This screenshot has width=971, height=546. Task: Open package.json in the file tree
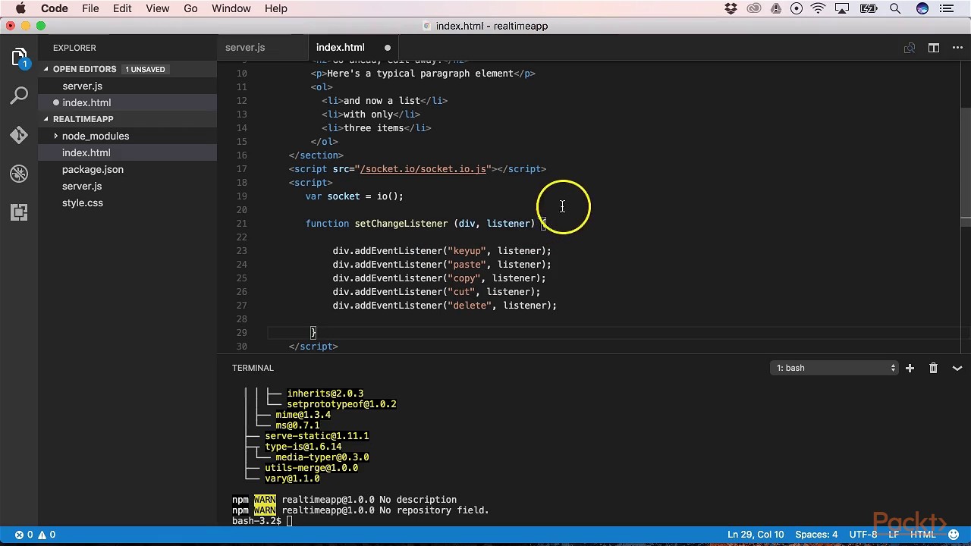click(x=93, y=169)
